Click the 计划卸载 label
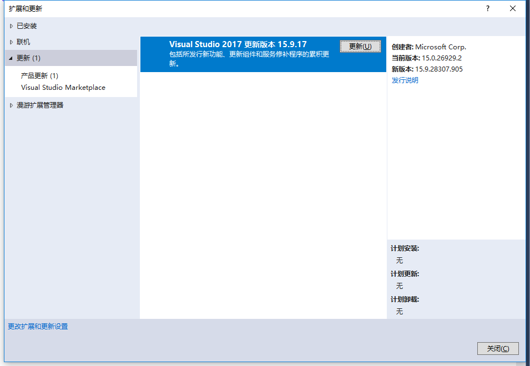The height and width of the screenshot is (366, 530). 405,299
